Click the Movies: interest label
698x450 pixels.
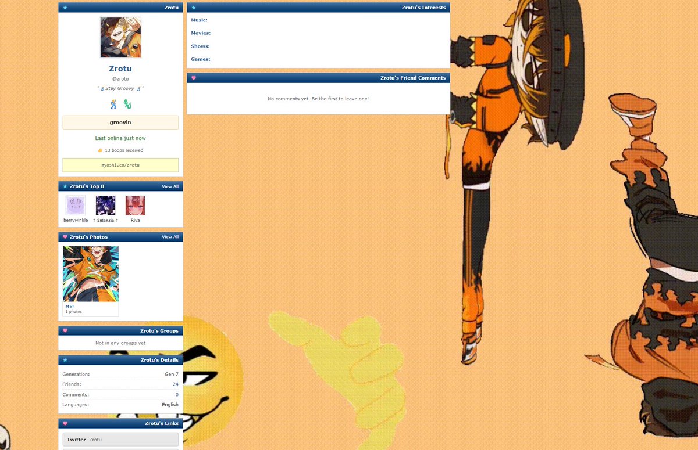[x=201, y=33]
